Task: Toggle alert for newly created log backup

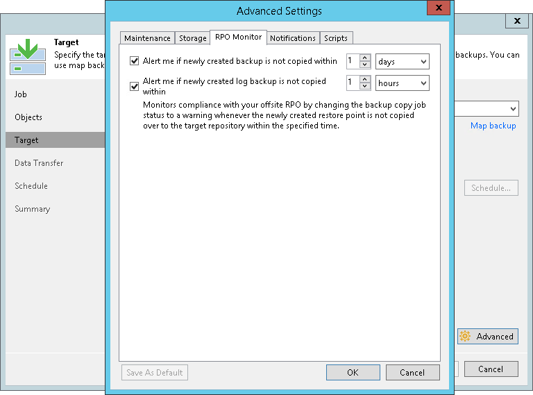Action: 134,86
